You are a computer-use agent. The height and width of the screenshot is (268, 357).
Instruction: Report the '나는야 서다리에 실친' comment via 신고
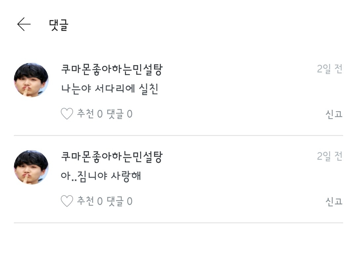[x=334, y=114]
